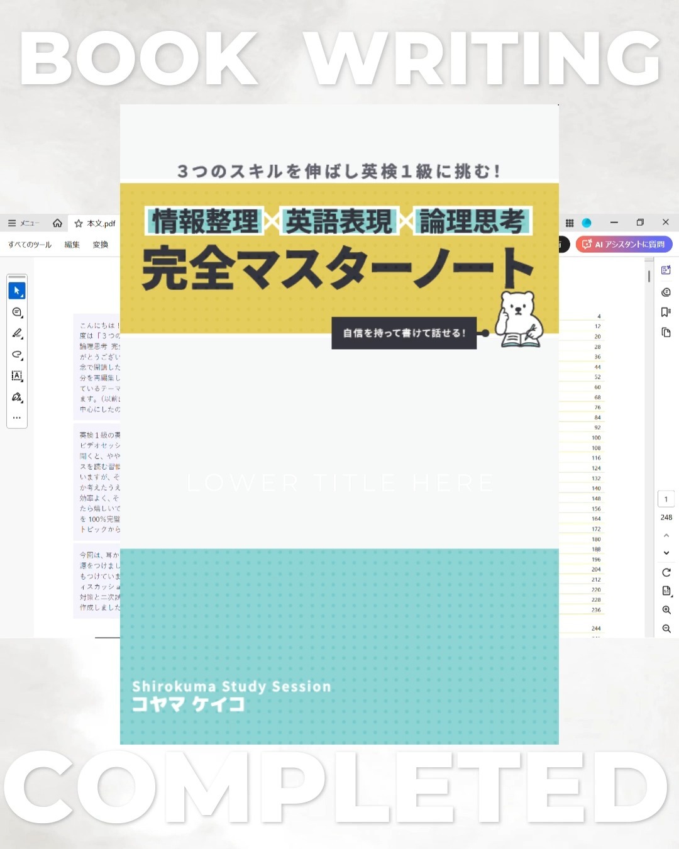Open the Comments panel on the right sidebar
Screen dimensions: 679x849
pyautogui.click(x=665, y=292)
